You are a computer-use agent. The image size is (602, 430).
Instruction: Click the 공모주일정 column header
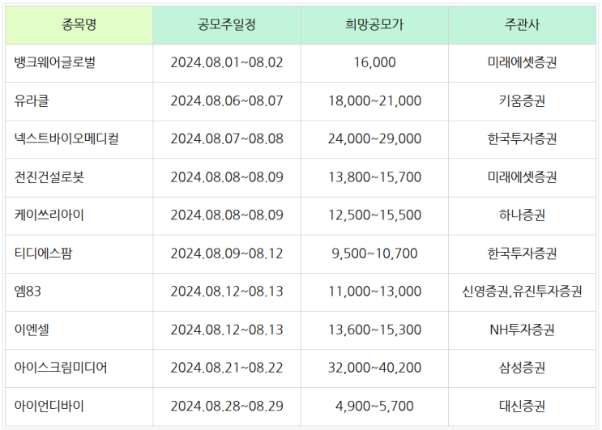click(227, 24)
